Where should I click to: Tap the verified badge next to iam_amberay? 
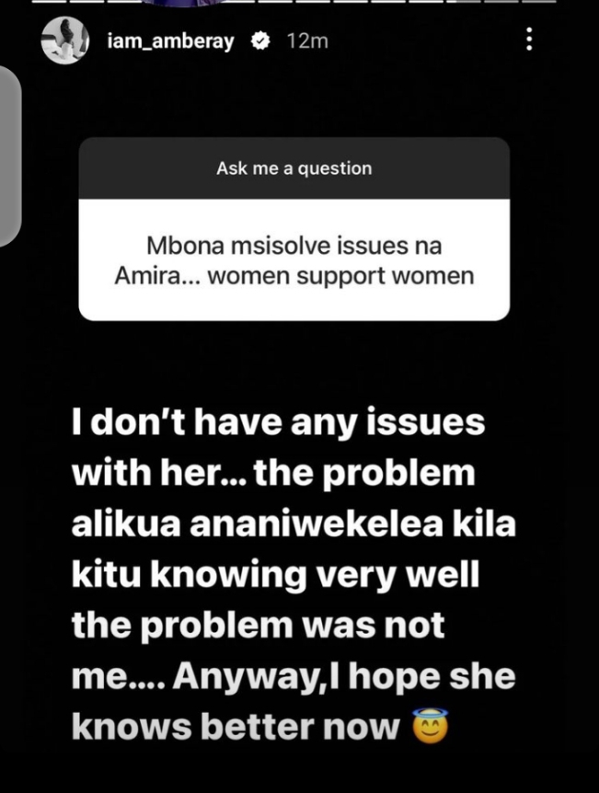pyautogui.click(x=259, y=40)
